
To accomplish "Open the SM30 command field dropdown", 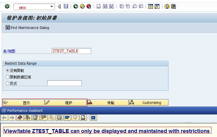I will point(52,6).
